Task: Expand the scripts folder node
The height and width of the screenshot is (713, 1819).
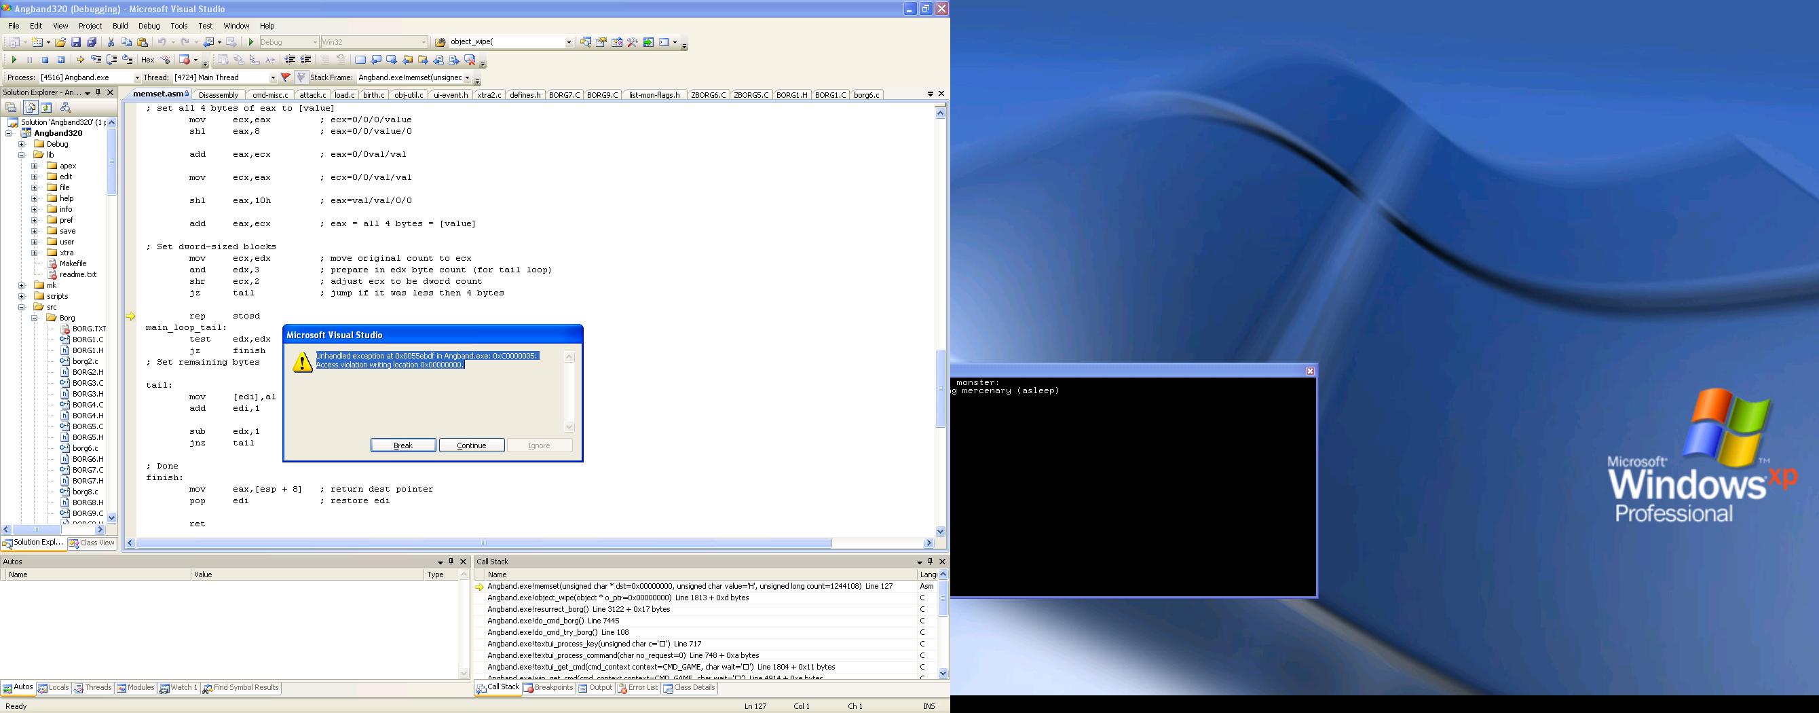Action: 21,296
